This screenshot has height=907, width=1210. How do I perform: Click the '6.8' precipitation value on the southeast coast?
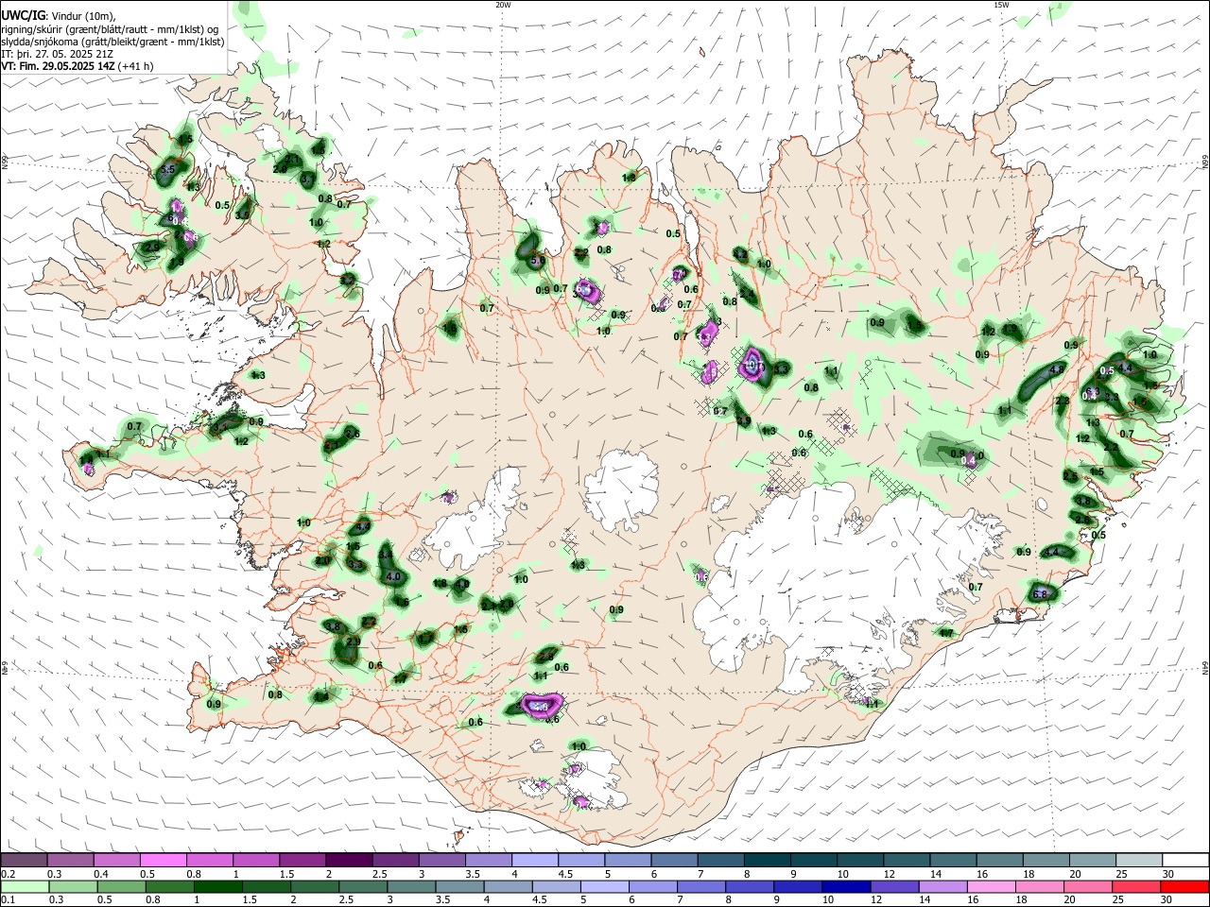pyautogui.click(x=1042, y=594)
